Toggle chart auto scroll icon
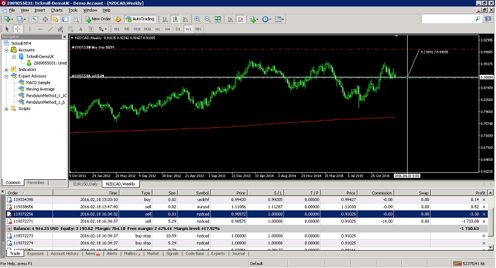 tap(230, 19)
